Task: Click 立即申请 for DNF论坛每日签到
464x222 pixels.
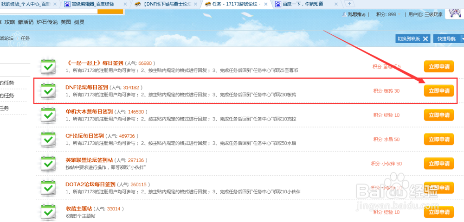Action: [439, 91]
